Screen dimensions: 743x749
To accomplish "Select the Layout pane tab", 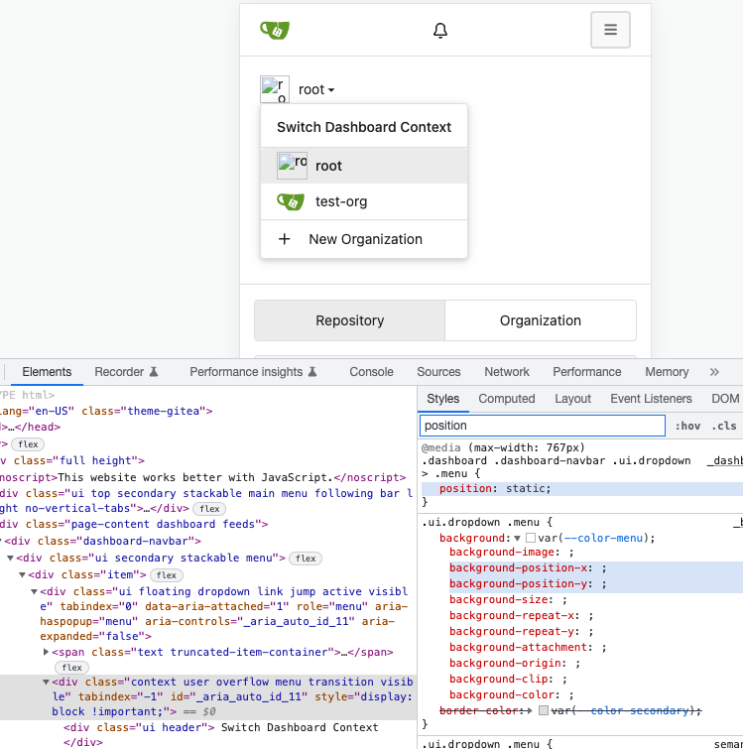I will (572, 399).
